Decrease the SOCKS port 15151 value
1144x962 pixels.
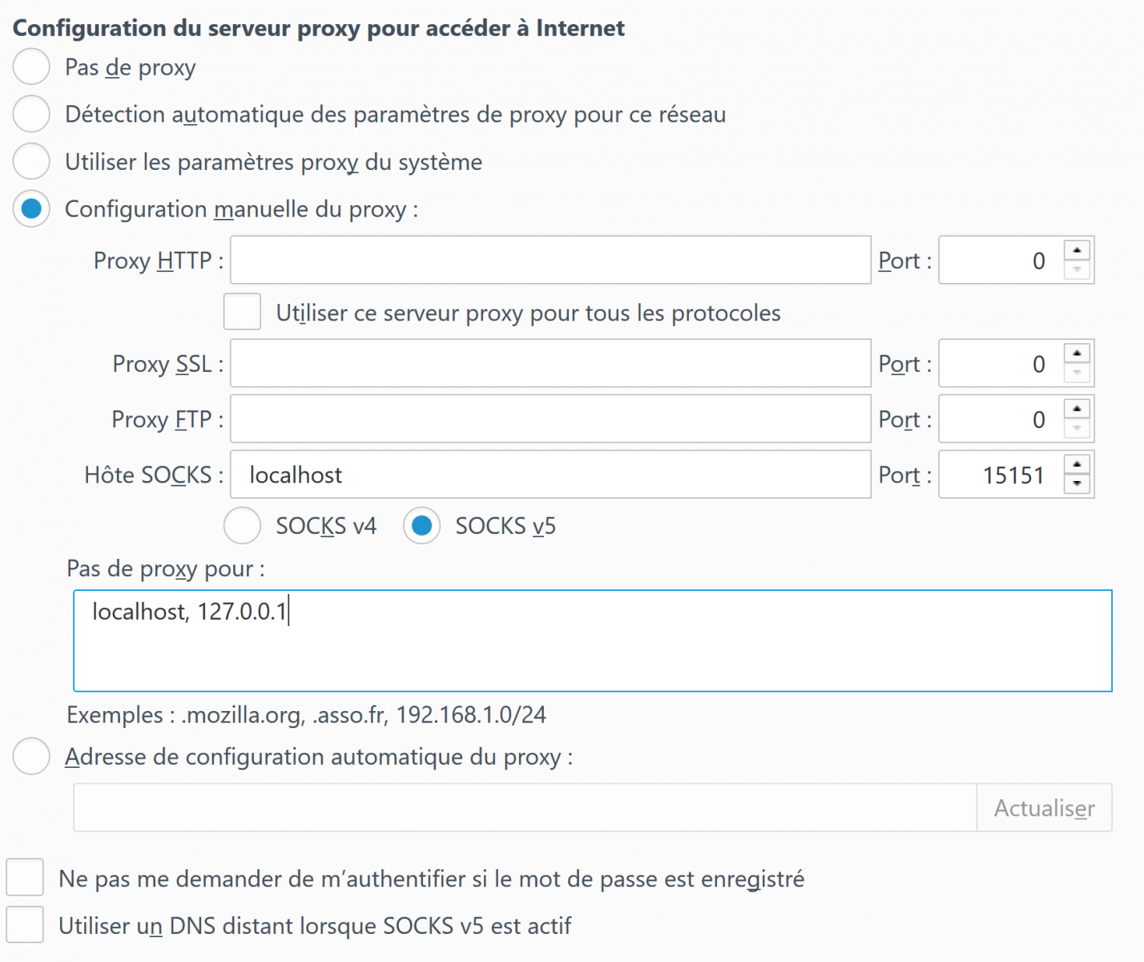(x=1078, y=484)
